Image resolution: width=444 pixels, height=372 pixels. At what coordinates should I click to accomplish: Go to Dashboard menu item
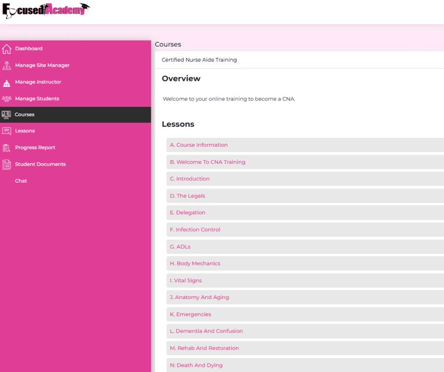[28, 49]
